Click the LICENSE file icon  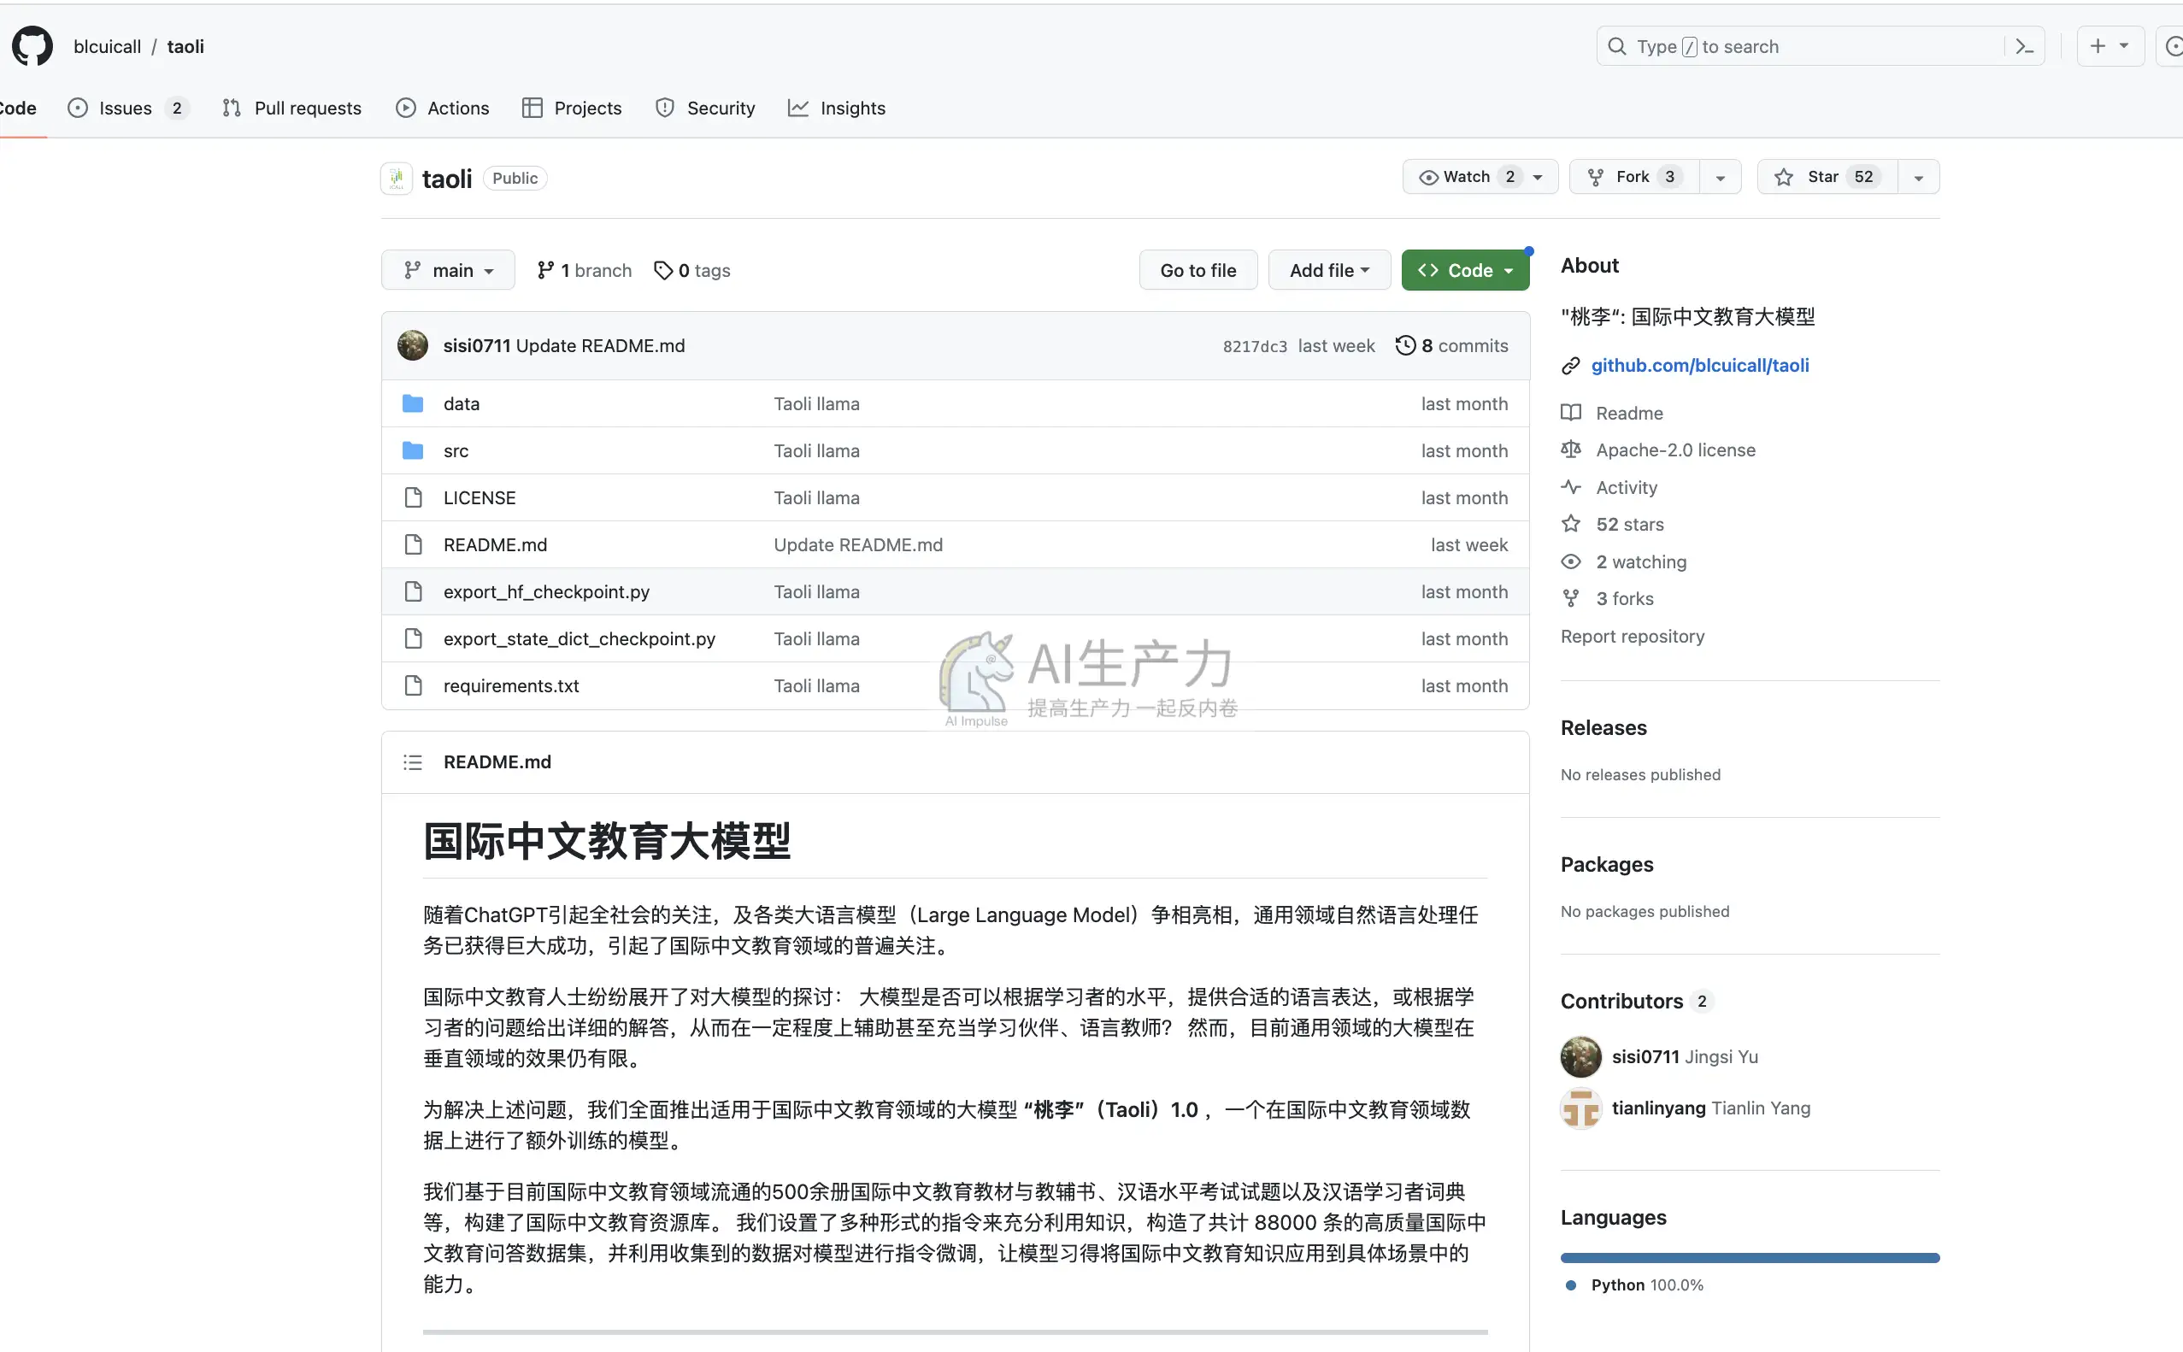[413, 497]
